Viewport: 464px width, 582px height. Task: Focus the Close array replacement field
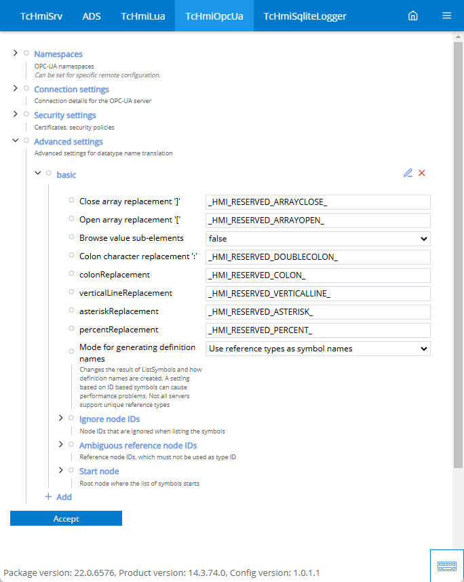coord(318,202)
